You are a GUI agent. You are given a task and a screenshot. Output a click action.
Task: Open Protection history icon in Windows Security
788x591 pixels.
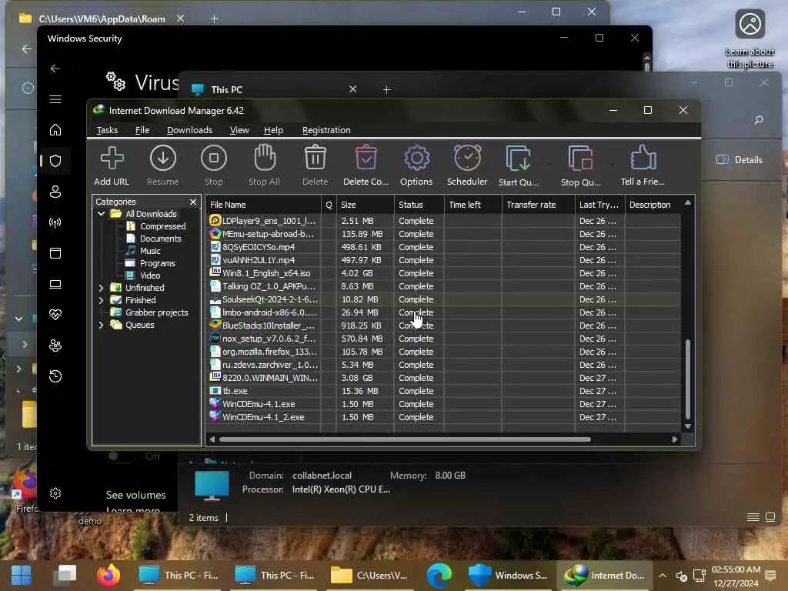tap(55, 376)
